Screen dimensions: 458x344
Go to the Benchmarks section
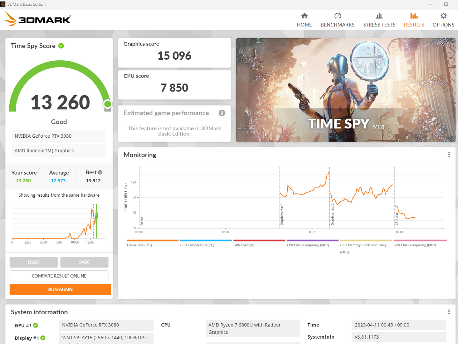pos(337,20)
